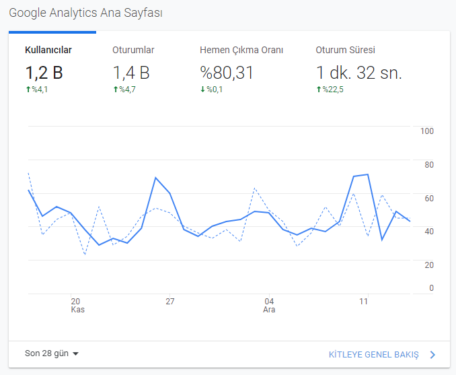
Task: Click the down arrow next to %0,1
Action: (202, 90)
